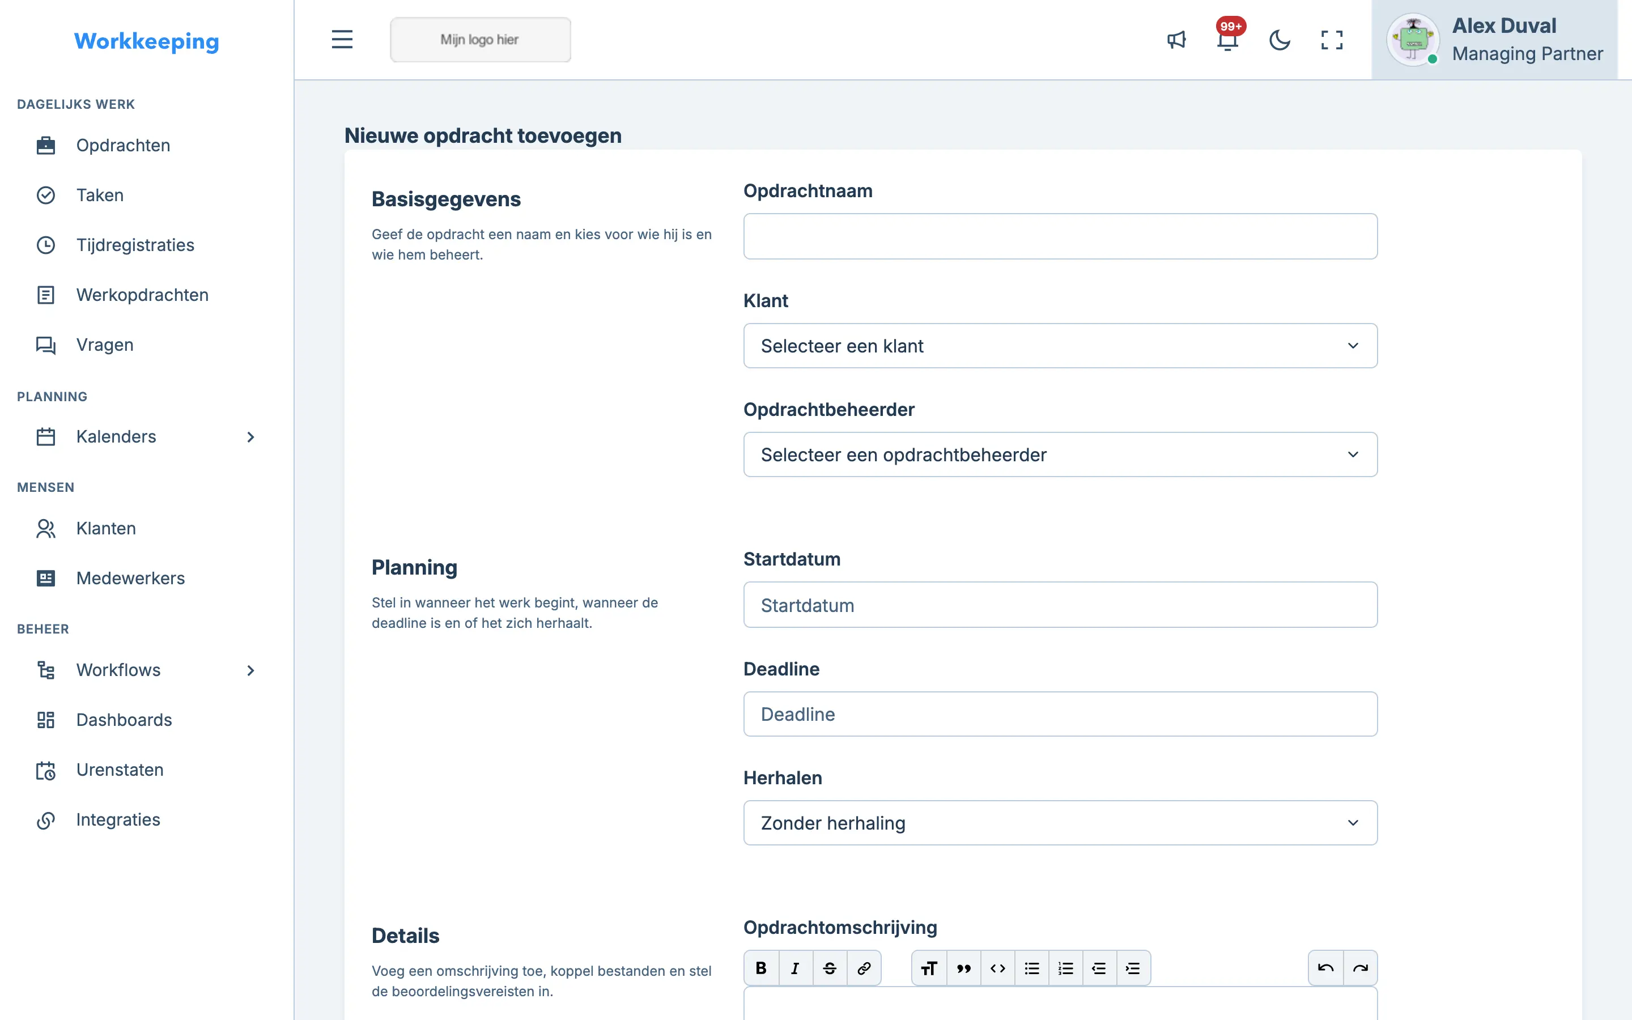This screenshot has height=1020, width=1632.
Task: Expand the Workflows submenu chevron
Action: pos(250,670)
